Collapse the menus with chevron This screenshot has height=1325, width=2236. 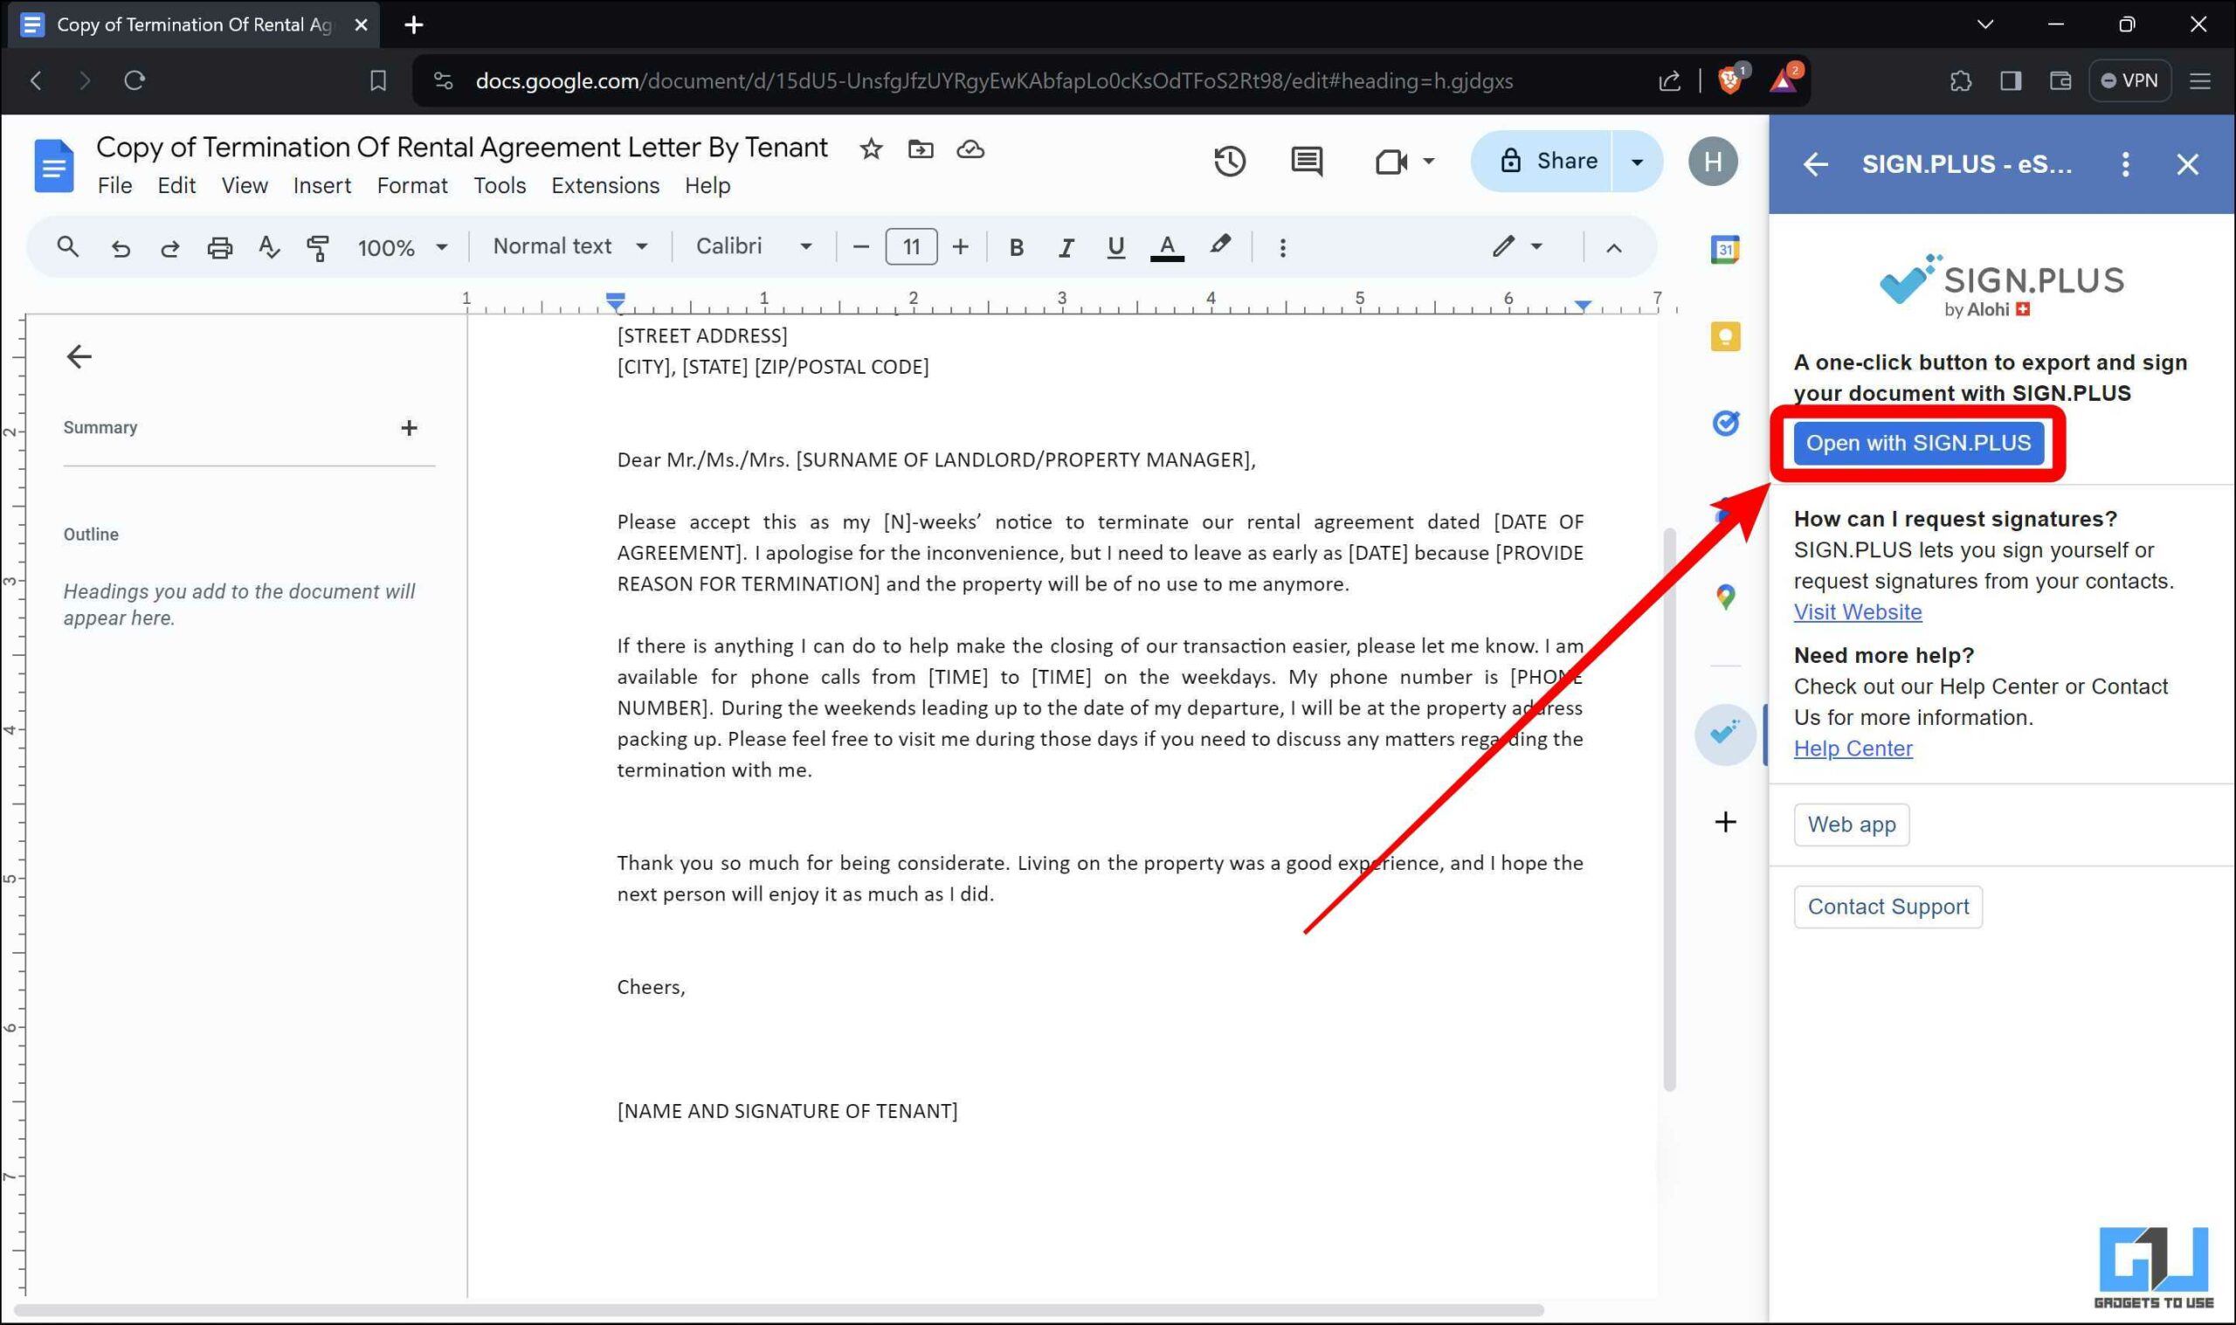click(x=1613, y=247)
